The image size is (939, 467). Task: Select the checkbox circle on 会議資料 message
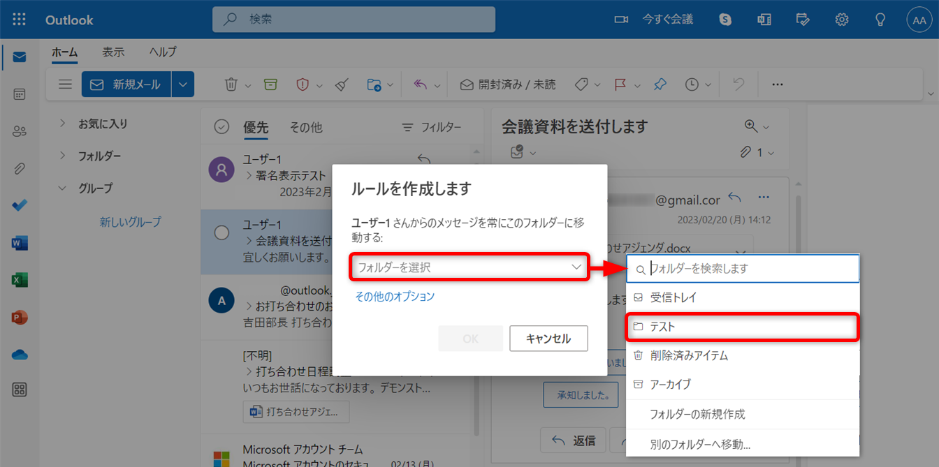click(x=221, y=233)
